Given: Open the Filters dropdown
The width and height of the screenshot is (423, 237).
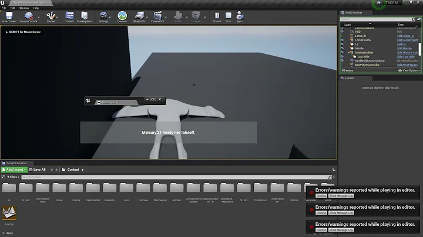Looking at the screenshot, I should click(13, 177).
